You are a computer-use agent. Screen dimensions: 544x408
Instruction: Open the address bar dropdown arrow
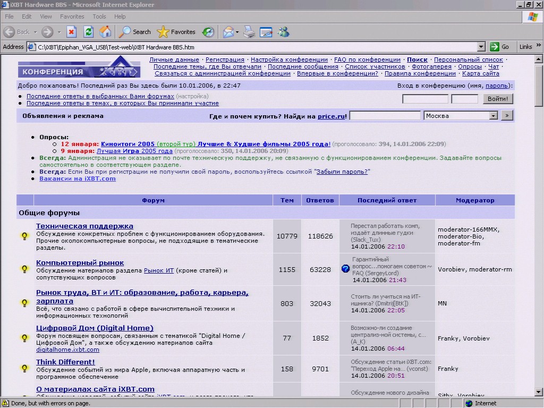click(x=481, y=47)
